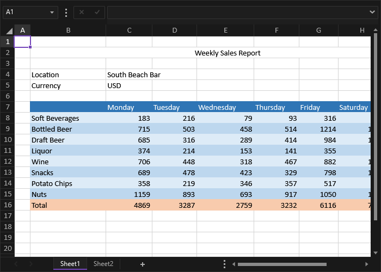Select column B header

[x=68, y=30]
